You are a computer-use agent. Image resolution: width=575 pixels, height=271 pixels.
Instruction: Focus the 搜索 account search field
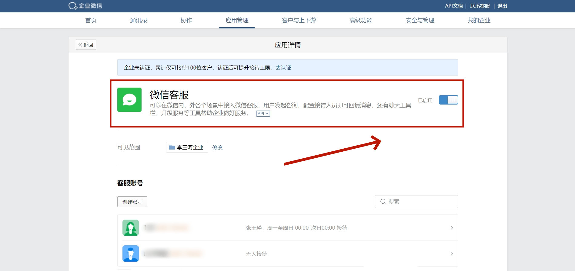(416, 202)
